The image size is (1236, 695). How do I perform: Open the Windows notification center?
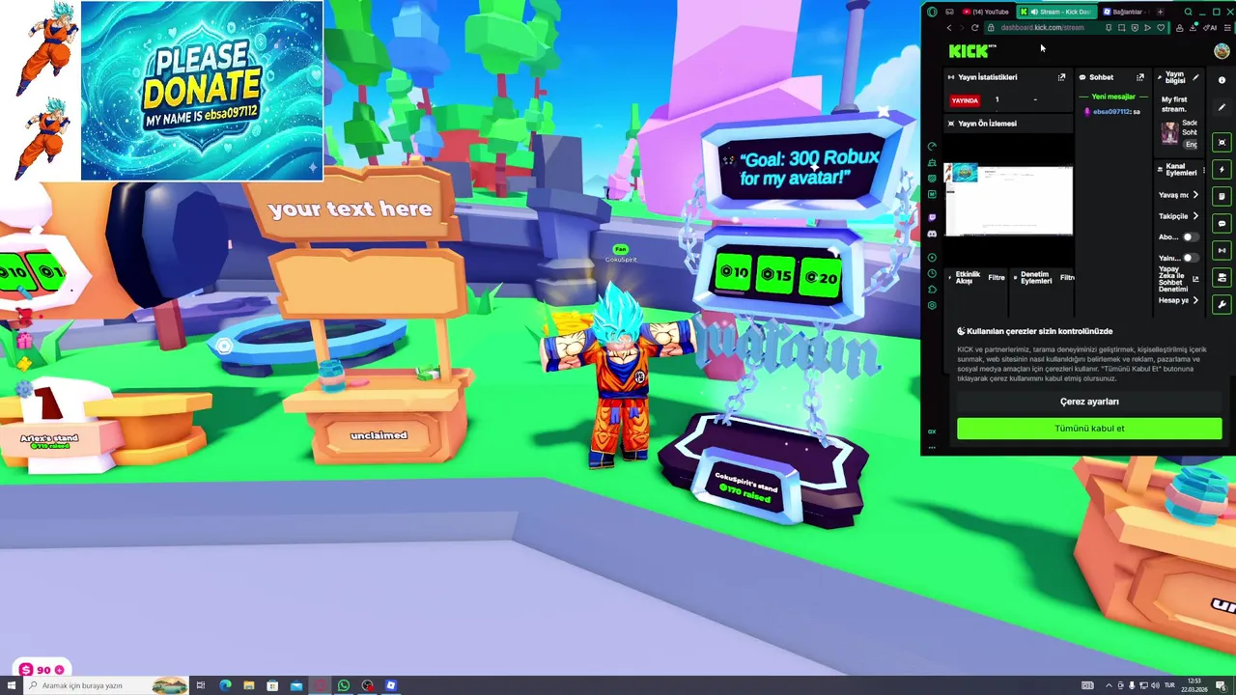pos(1222,685)
